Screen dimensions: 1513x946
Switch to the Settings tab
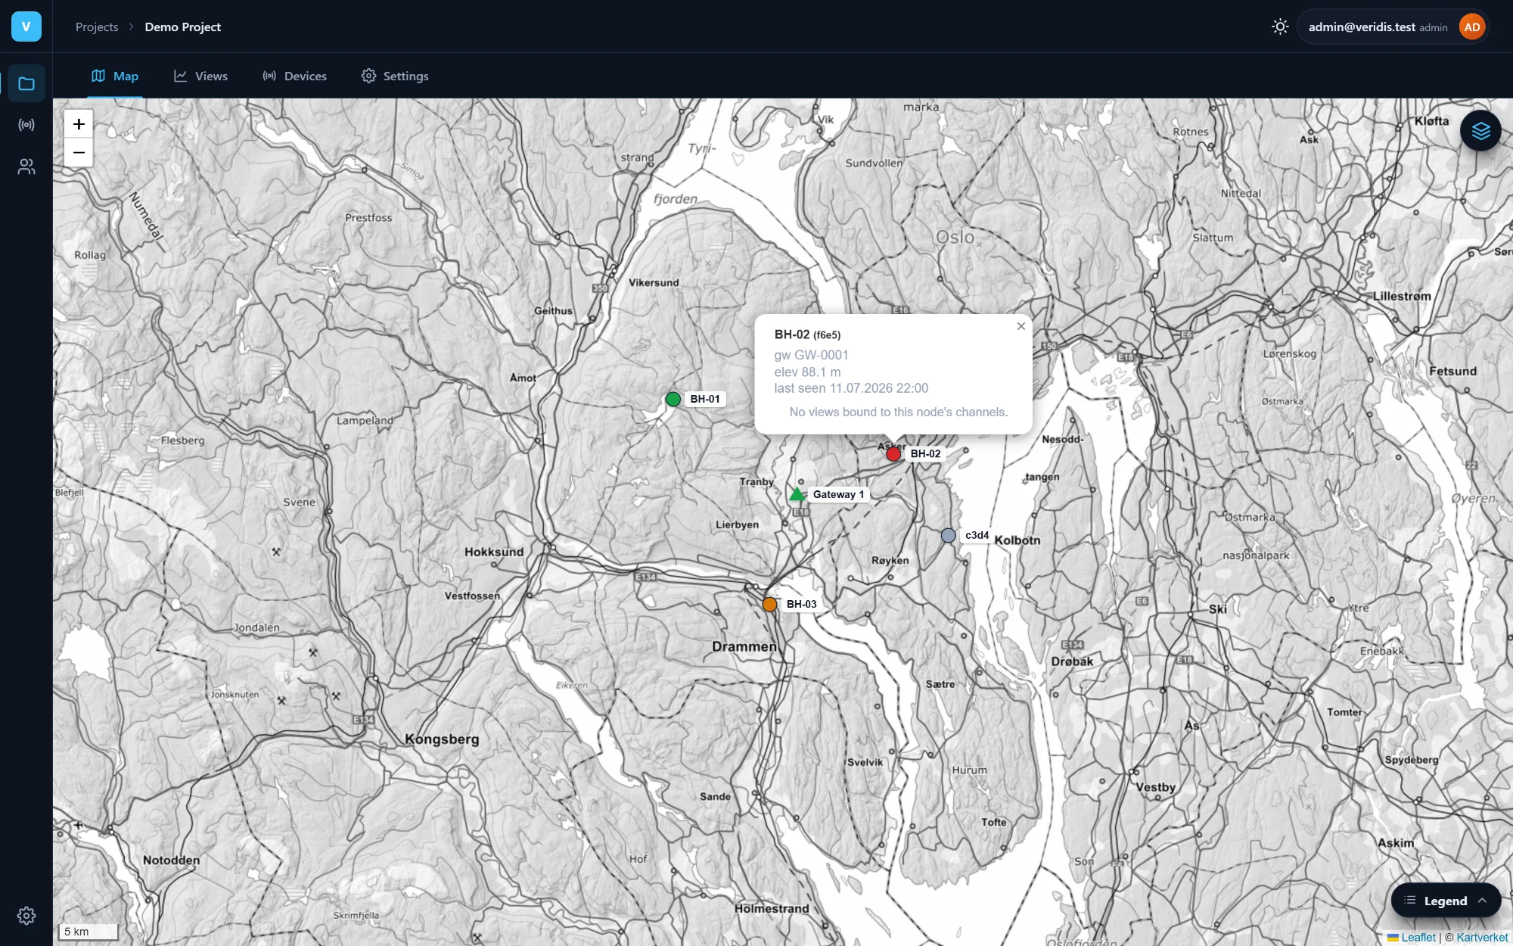click(395, 76)
